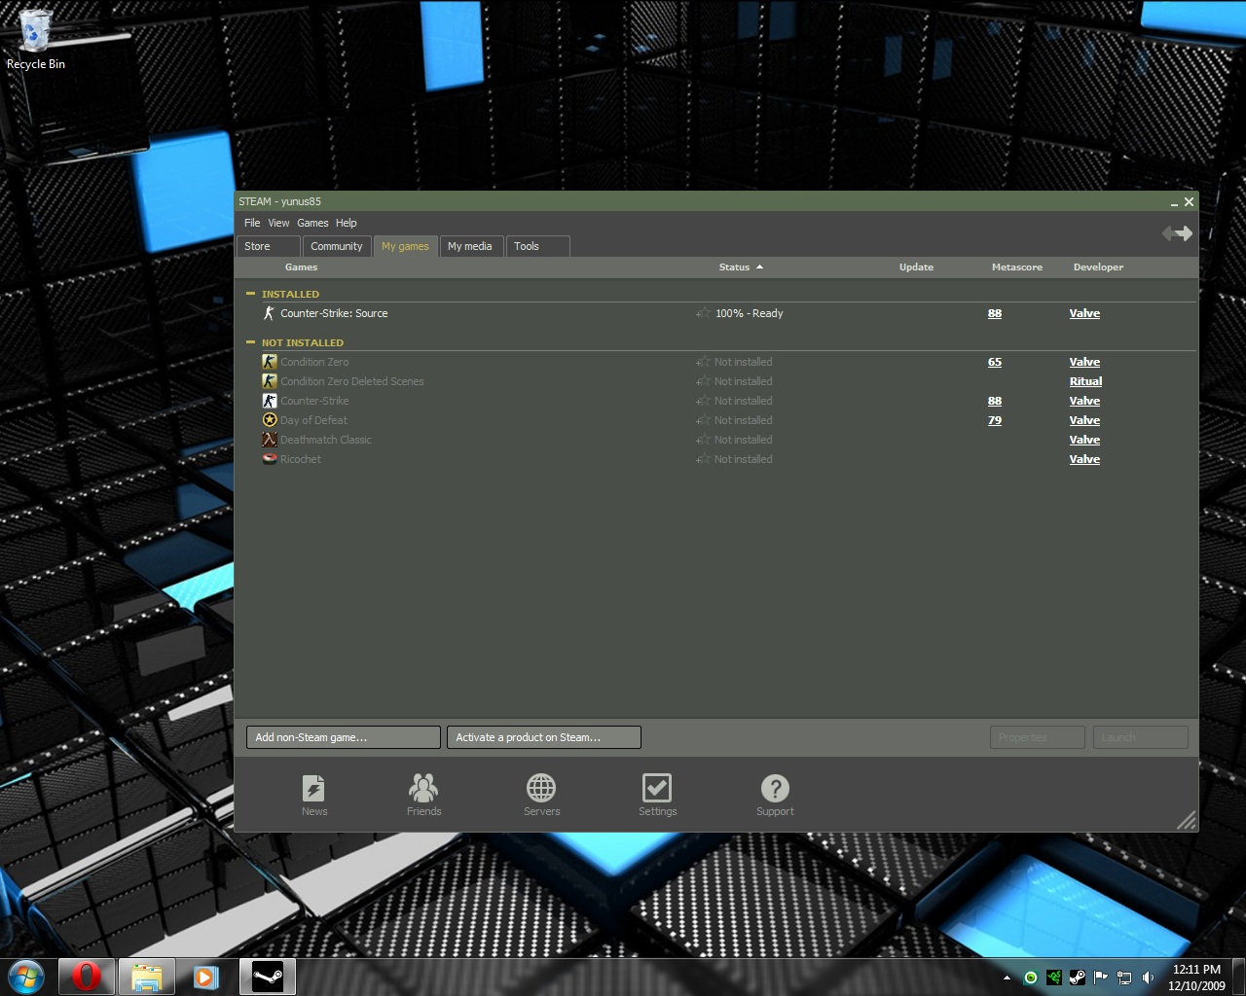1246x996 pixels.
Task: Launch Opera from the taskbar
Action: pyautogui.click(x=86, y=976)
